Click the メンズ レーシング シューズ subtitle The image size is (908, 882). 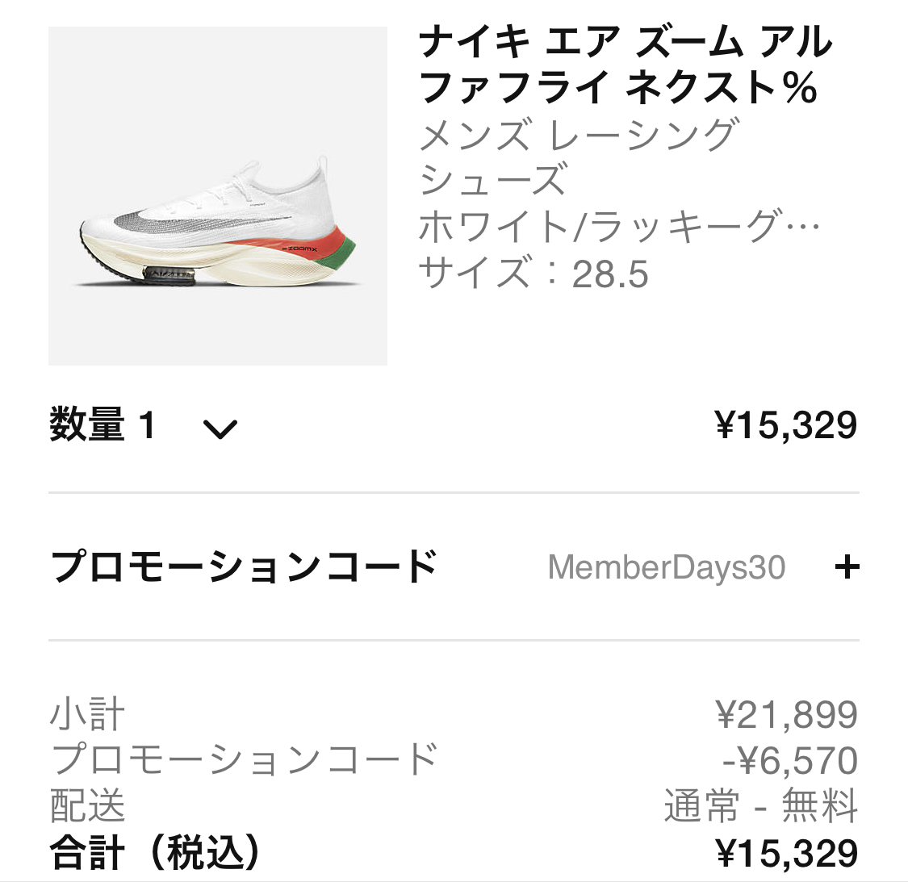578,157
